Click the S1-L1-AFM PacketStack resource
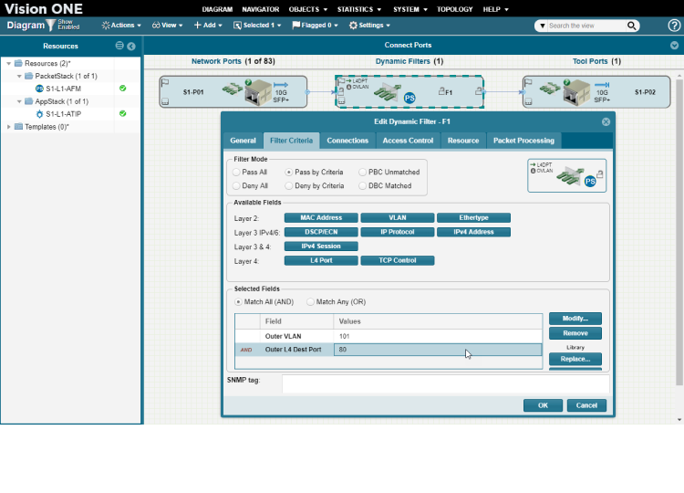The image size is (684, 493). (x=65, y=89)
